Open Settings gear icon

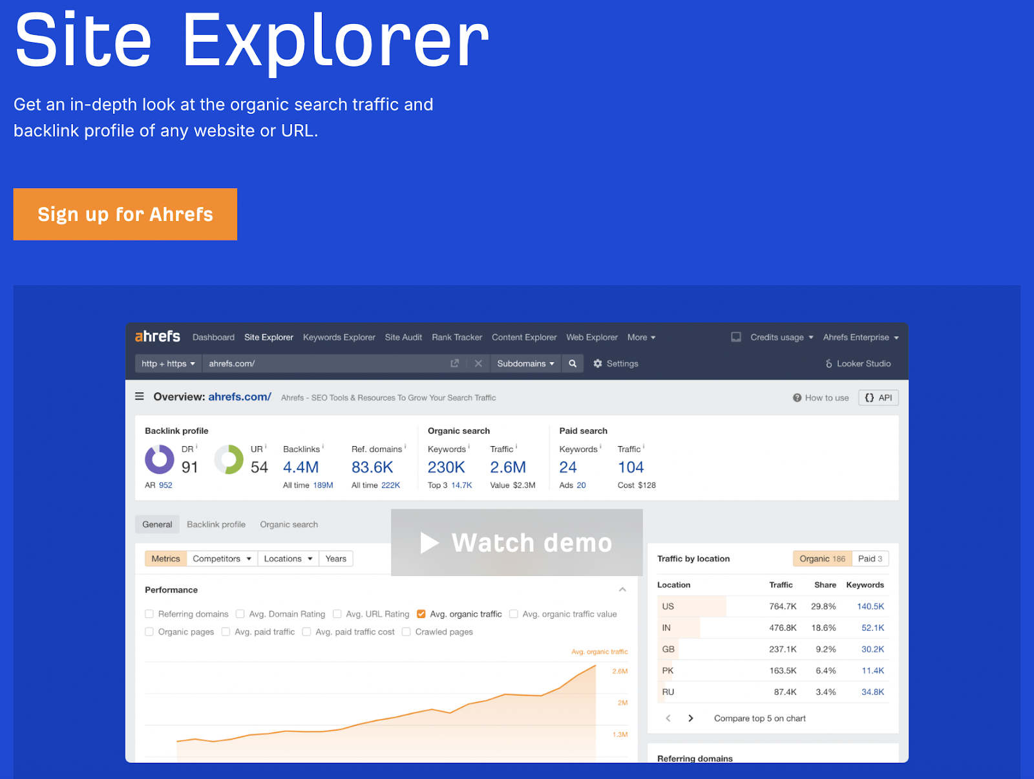[598, 364]
